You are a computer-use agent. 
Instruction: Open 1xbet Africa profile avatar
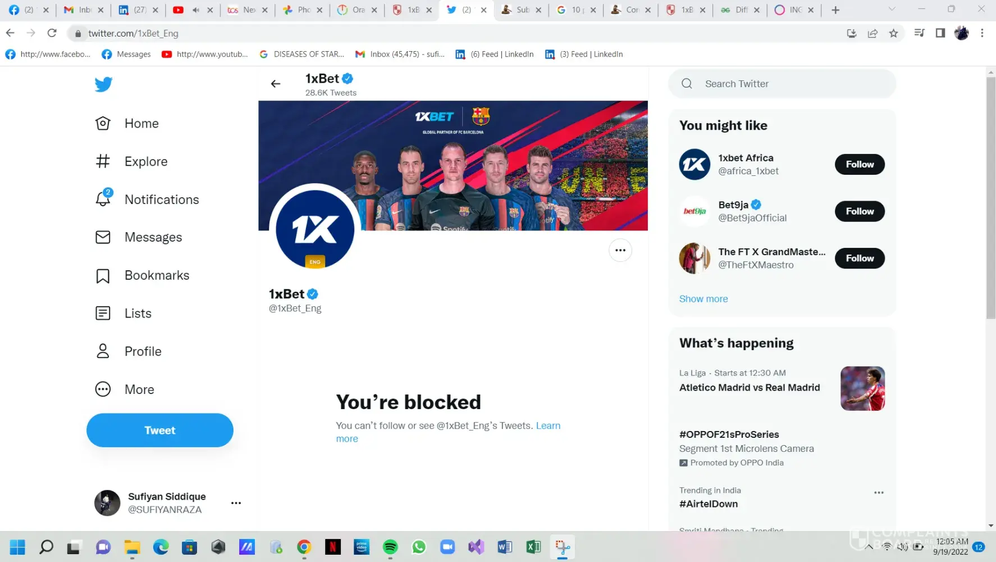(x=695, y=164)
